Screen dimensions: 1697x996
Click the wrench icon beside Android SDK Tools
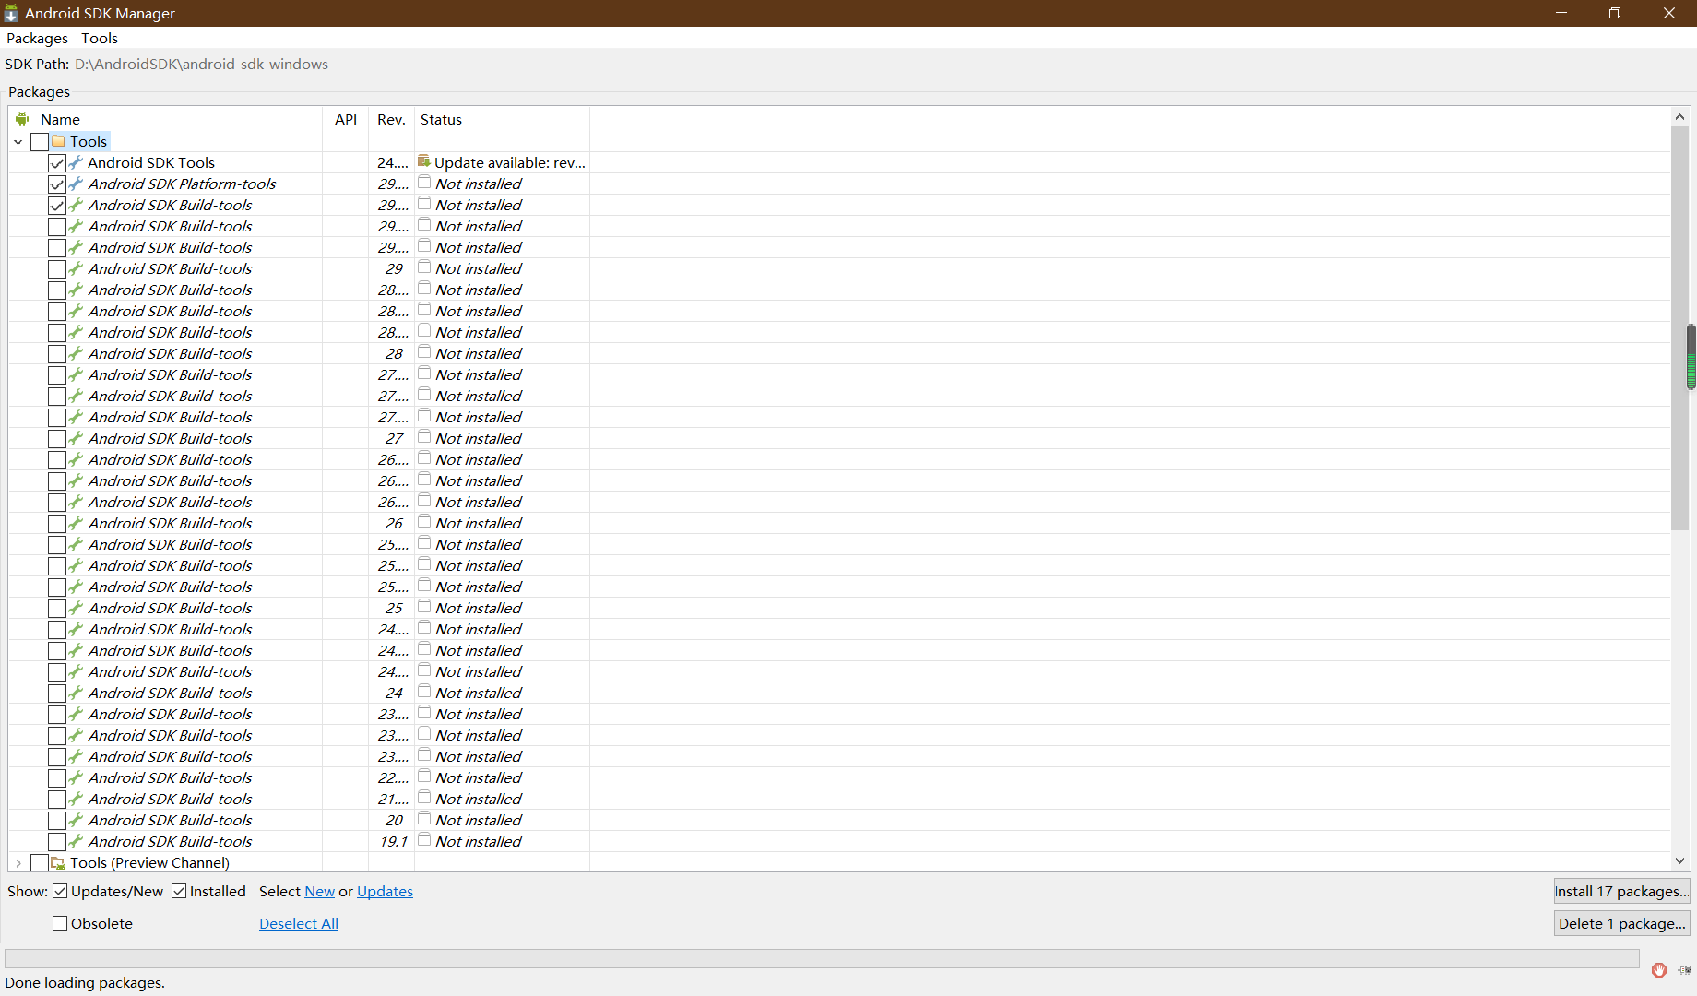click(x=77, y=162)
